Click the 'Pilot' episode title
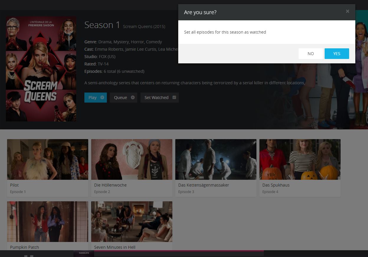 point(14,185)
